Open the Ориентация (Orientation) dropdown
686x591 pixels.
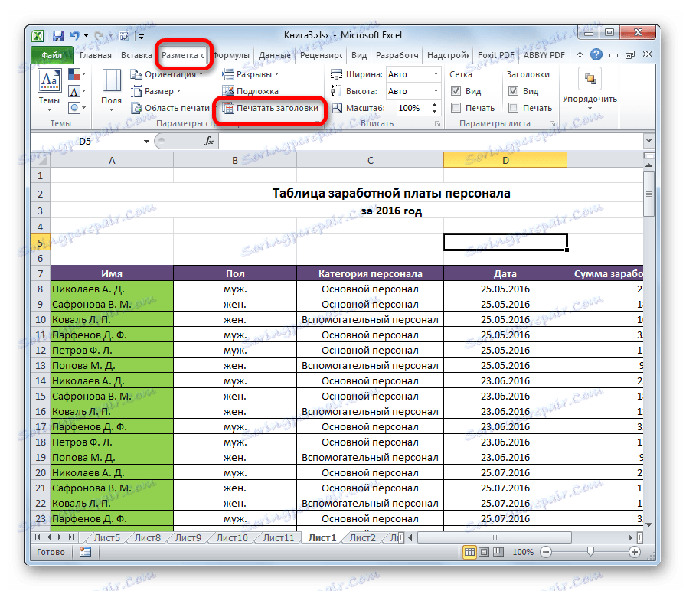tap(174, 74)
